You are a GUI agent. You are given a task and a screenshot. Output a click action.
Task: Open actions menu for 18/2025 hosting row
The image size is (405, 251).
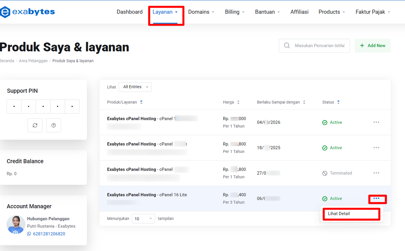pos(376,147)
